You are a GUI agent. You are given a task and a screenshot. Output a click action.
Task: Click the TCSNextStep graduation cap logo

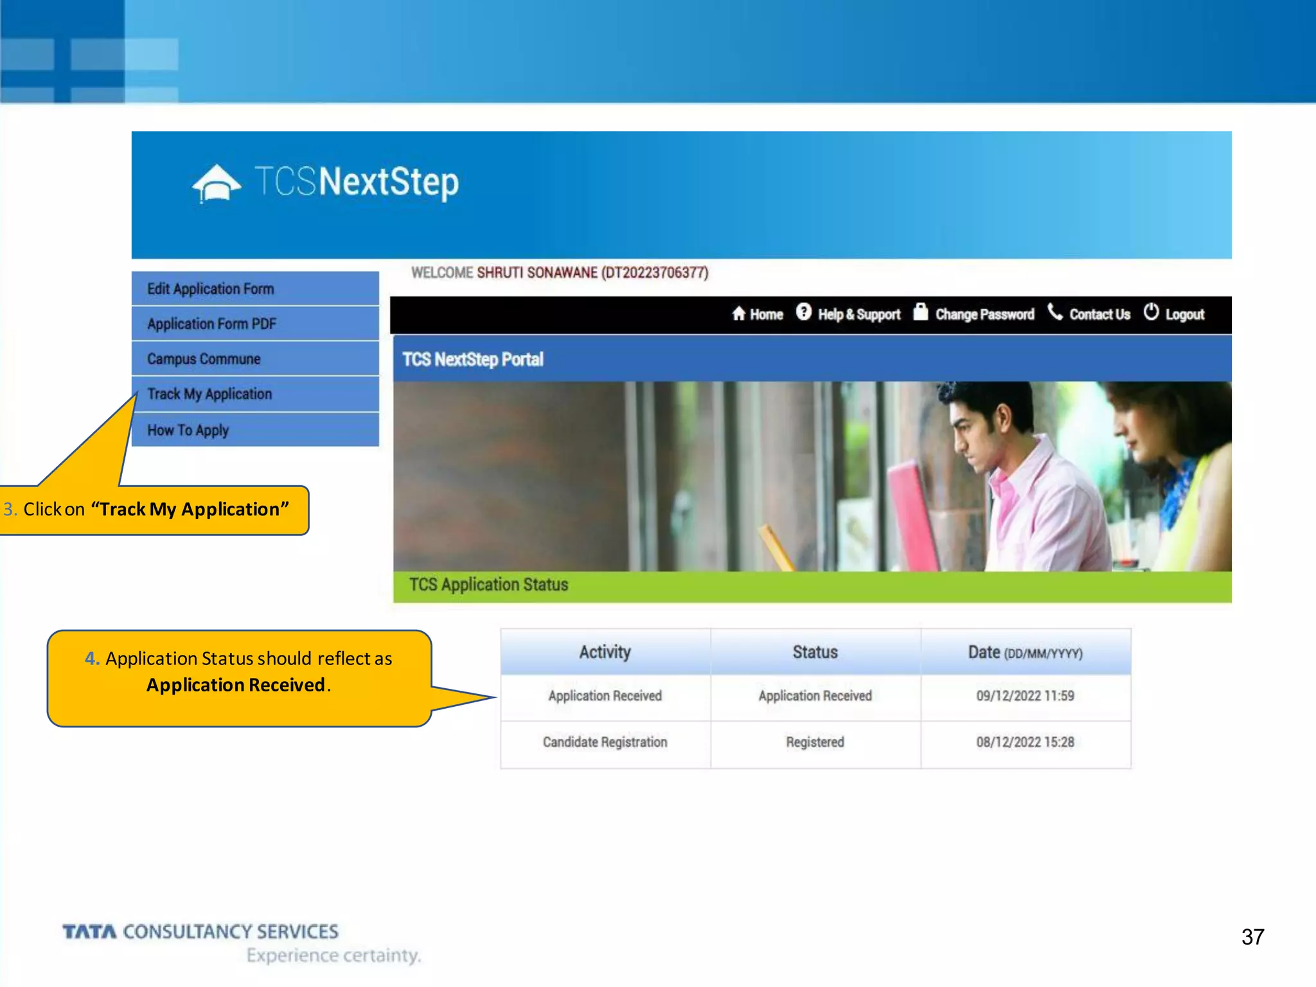pyautogui.click(x=217, y=184)
